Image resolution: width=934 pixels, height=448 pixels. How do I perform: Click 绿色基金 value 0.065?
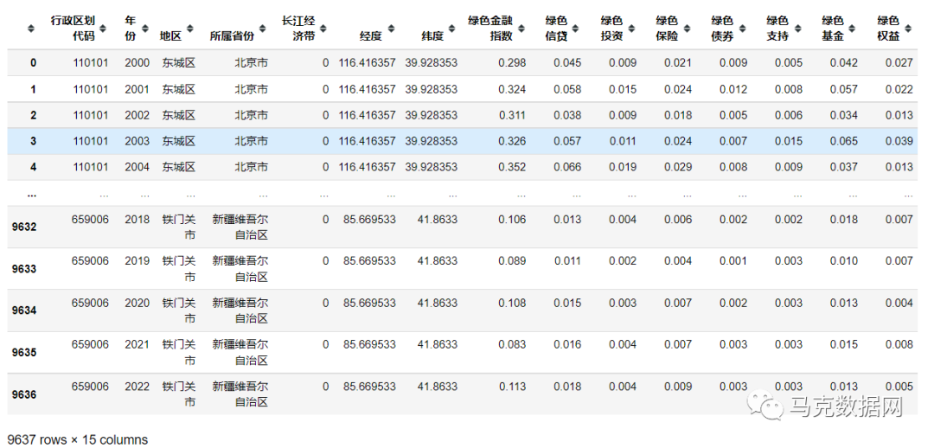click(844, 141)
